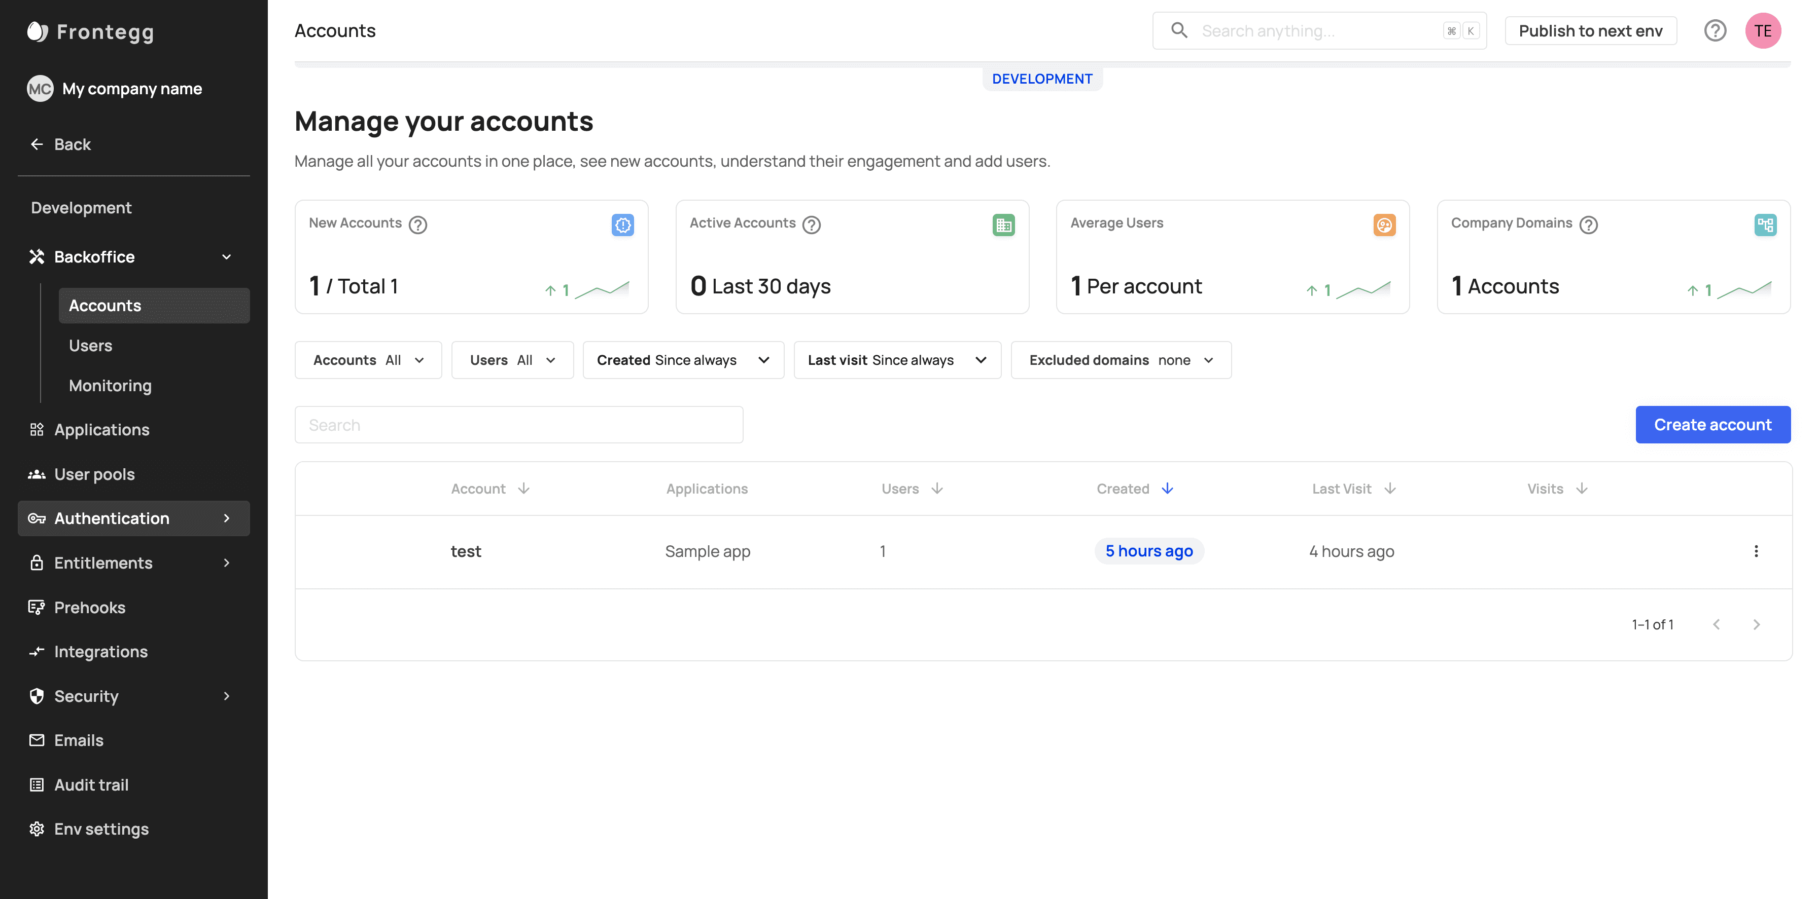Open the Excluded domains dropdown
The height and width of the screenshot is (899, 1818).
pos(1122,360)
